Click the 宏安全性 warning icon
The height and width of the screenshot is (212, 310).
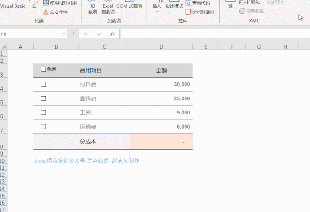[x=46, y=12]
